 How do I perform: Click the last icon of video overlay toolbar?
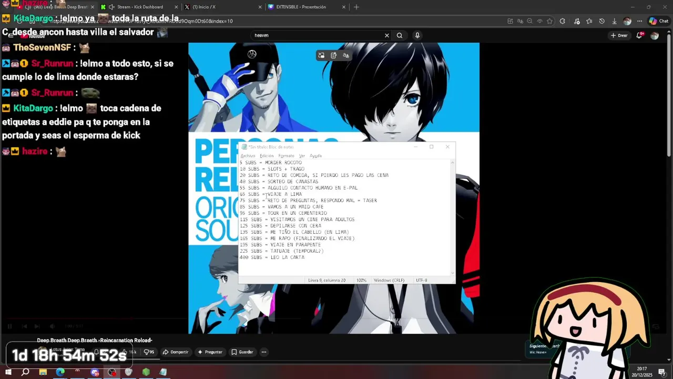tap(345, 55)
